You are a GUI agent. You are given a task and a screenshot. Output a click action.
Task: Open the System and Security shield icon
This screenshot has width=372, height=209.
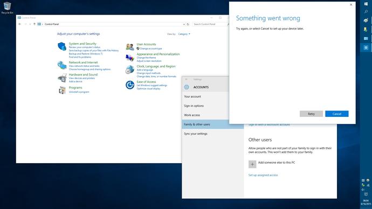(x=62, y=46)
